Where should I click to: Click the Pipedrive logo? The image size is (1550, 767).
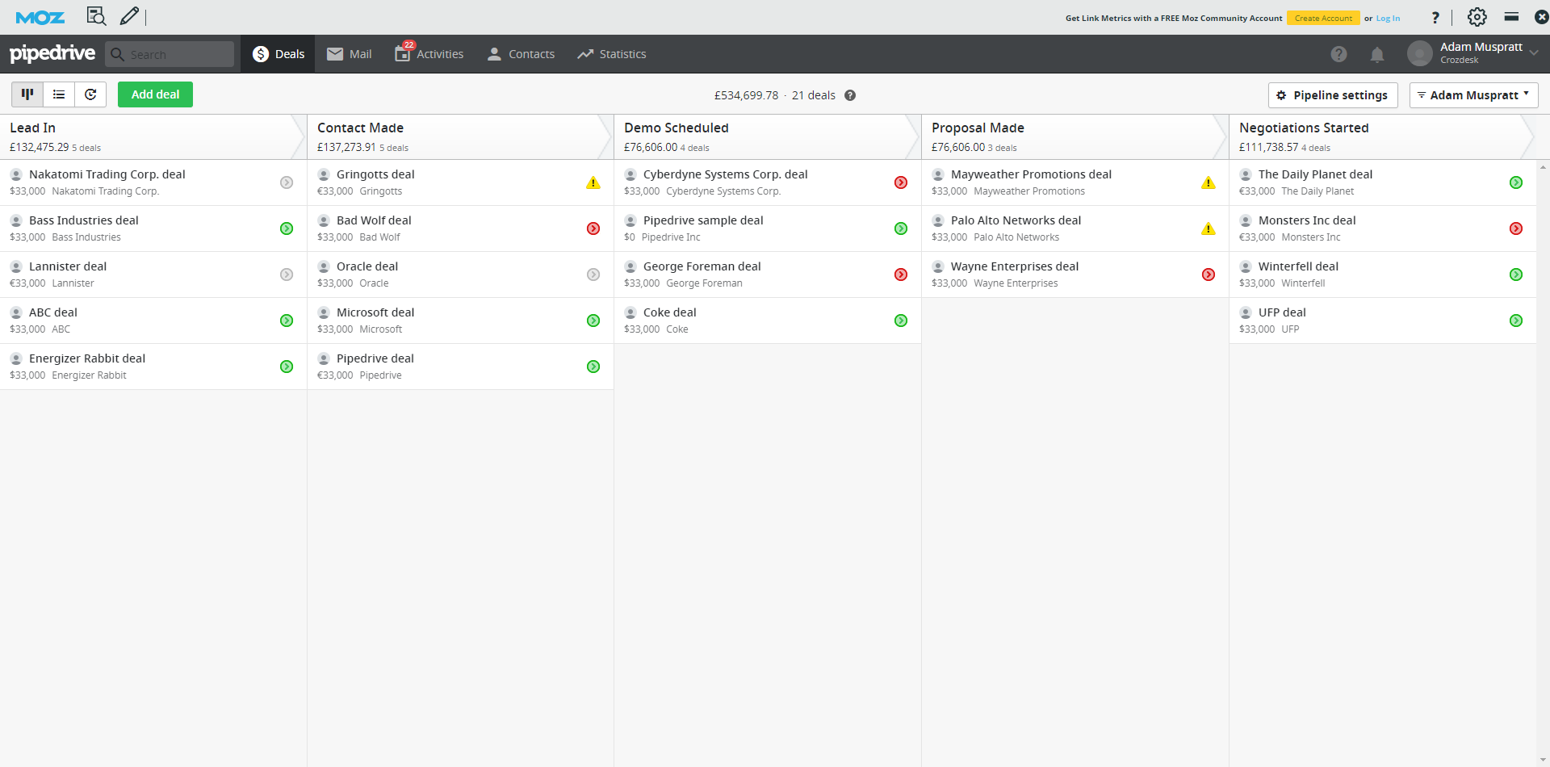(x=52, y=53)
